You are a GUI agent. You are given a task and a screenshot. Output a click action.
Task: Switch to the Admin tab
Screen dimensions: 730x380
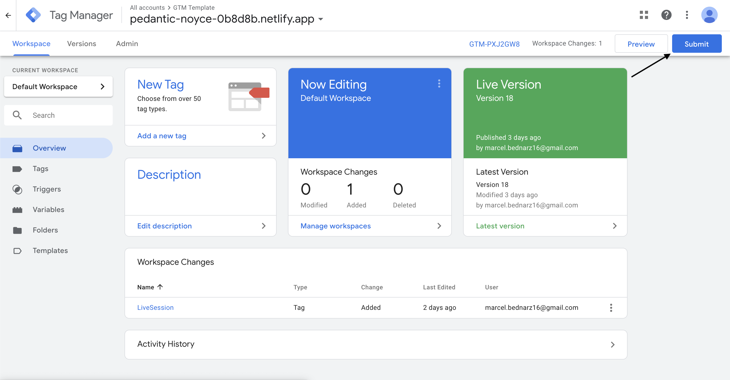pos(127,43)
